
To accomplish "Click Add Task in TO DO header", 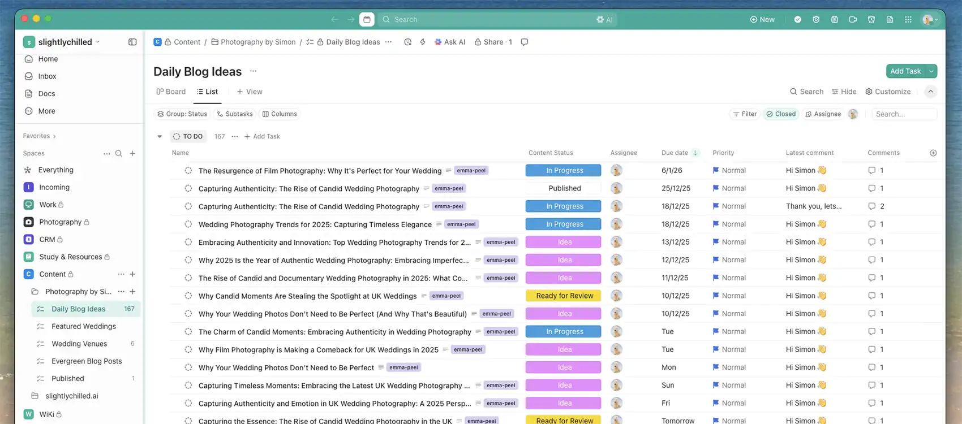I will (x=262, y=136).
